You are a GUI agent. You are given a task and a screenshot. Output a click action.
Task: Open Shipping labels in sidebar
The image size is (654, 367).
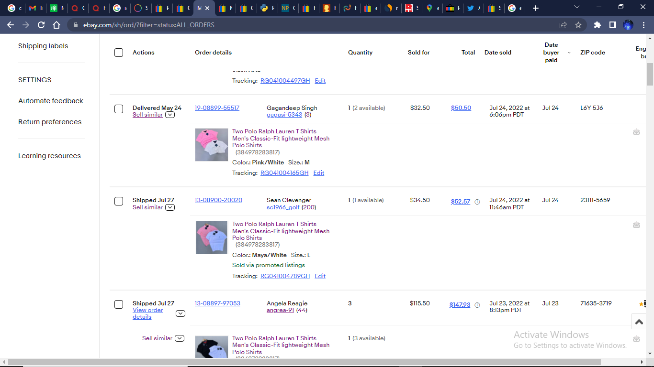pyautogui.click(x=43, y=46)
